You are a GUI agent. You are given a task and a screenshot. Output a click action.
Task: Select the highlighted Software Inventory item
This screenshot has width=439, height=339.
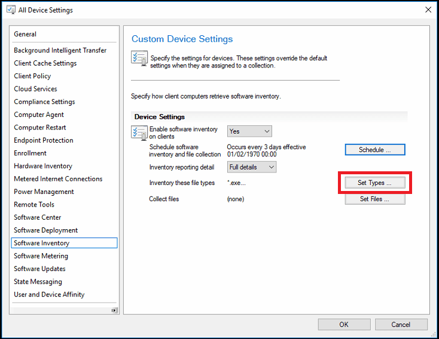pyautogui.click(x=64, y=243)
